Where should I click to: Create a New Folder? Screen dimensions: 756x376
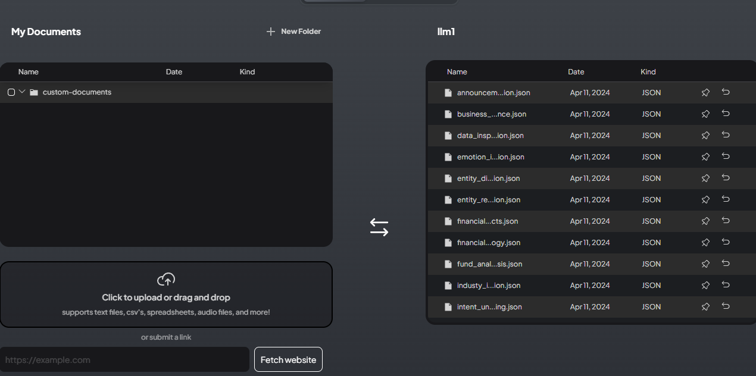coord(293,32)
